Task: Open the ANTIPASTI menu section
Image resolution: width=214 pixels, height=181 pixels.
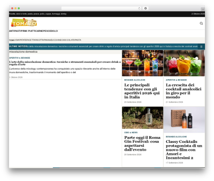Action: [x=15, y=31]
